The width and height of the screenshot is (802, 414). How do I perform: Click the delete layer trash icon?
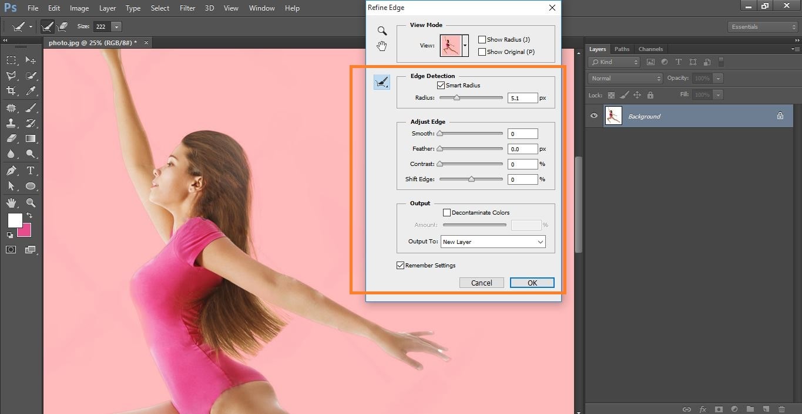781,409
